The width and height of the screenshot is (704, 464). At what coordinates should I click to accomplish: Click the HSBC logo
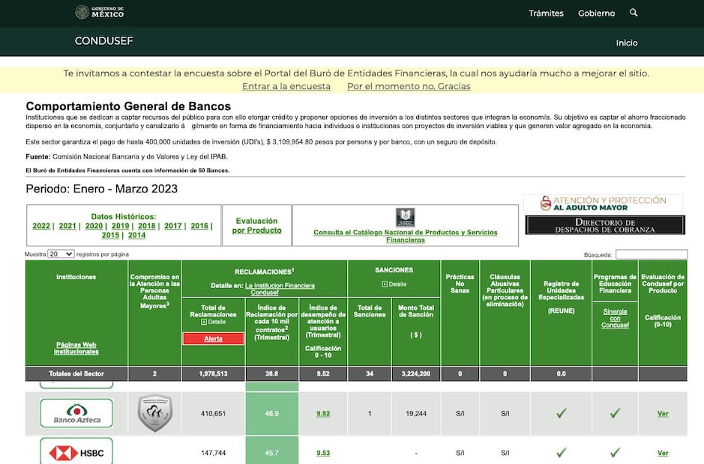(x=76, y=451)
